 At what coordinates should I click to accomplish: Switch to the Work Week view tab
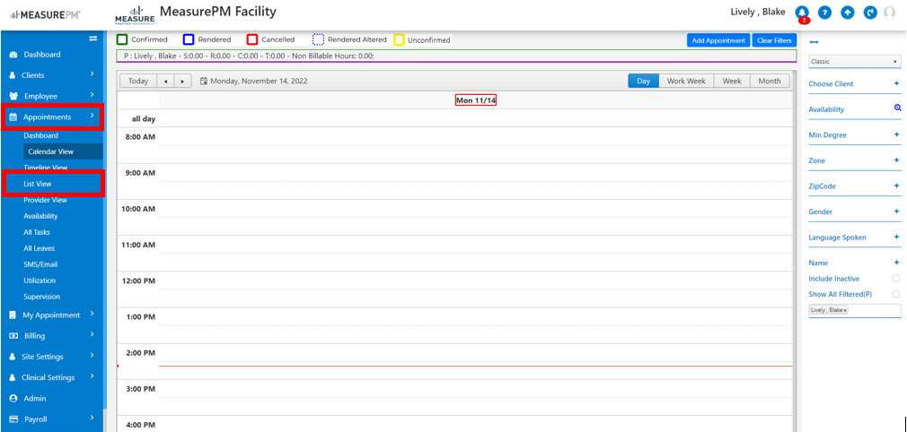tap(686, 82)
